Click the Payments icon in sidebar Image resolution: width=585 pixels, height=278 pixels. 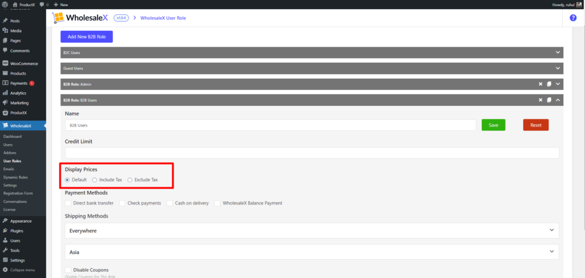pyautogui.click(x=5, y=83)
